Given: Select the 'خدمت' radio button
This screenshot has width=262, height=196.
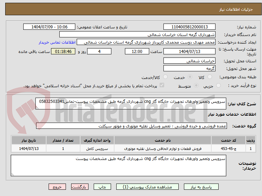Looking at the screenshot, I should coord(190,77).
